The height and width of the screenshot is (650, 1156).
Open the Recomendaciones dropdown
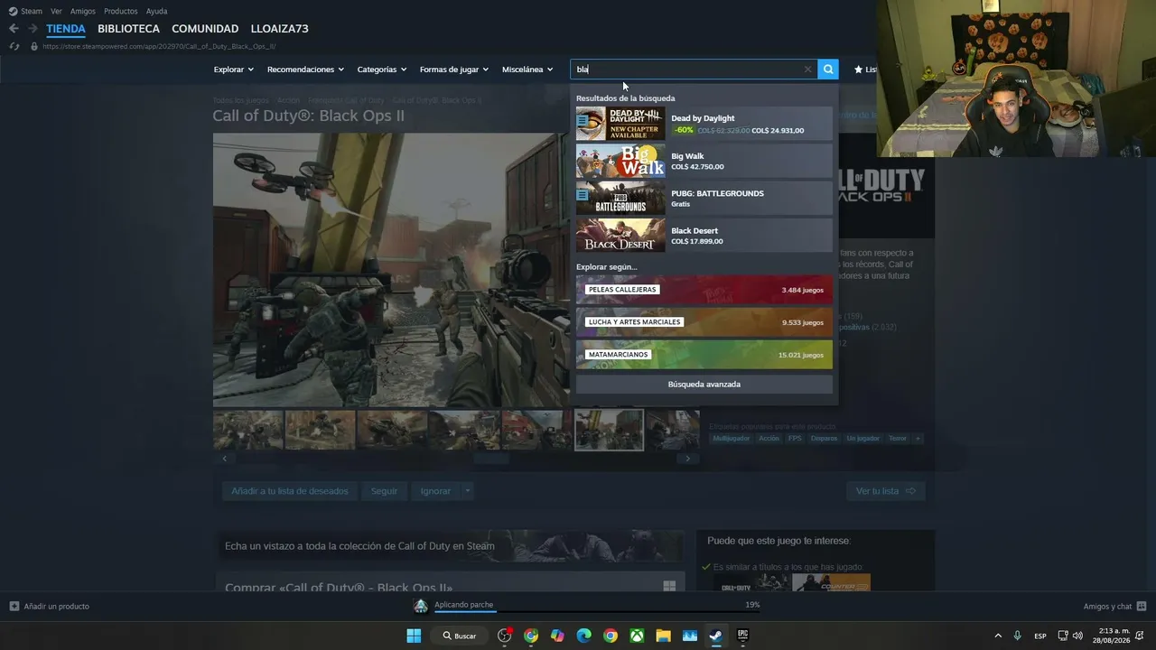pyautogui.click(x=305, y=70)
